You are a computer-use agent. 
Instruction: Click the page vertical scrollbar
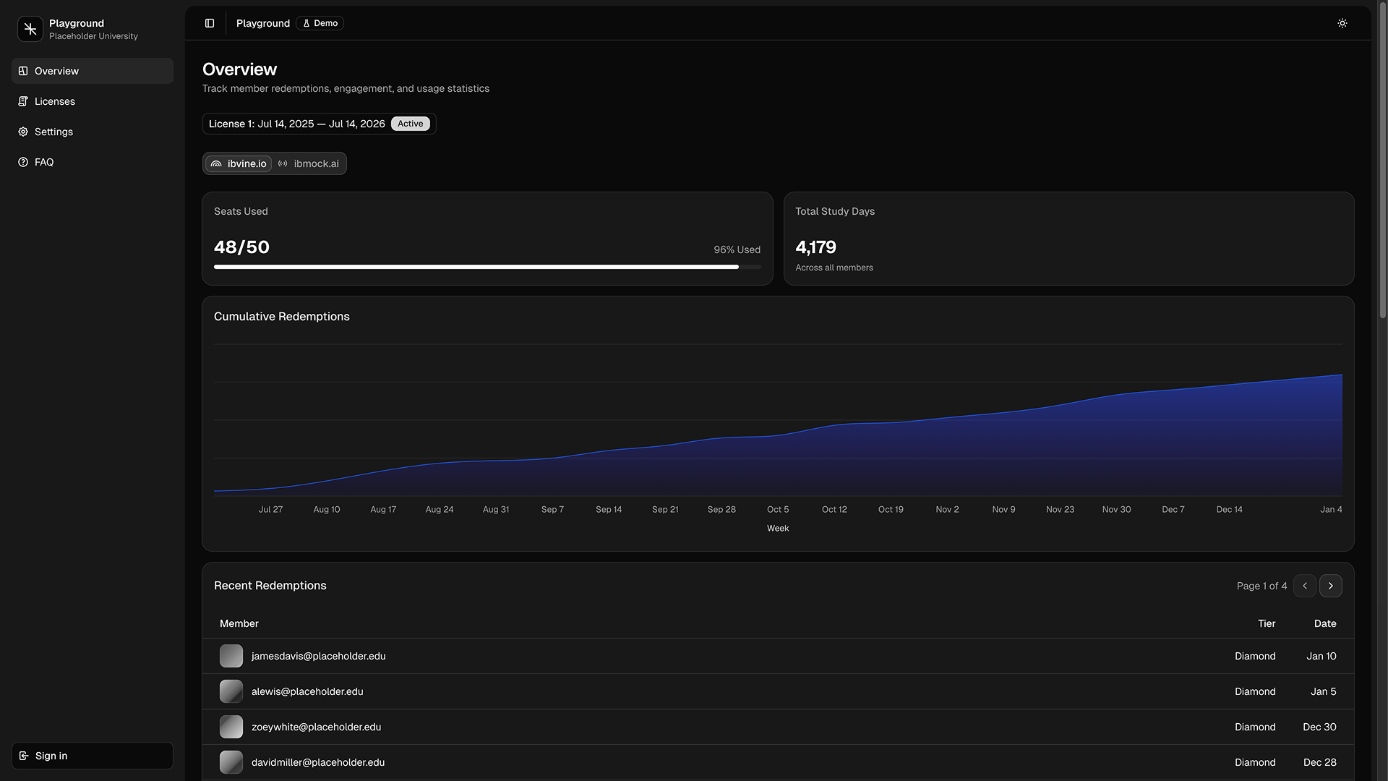pos(1382,166)
